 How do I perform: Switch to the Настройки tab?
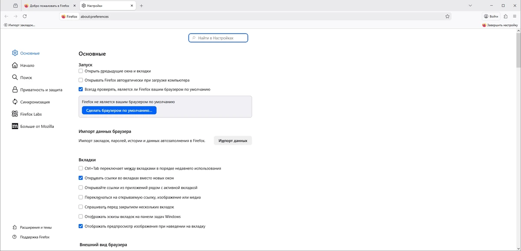pyautogui.click(x=107, y=6)
